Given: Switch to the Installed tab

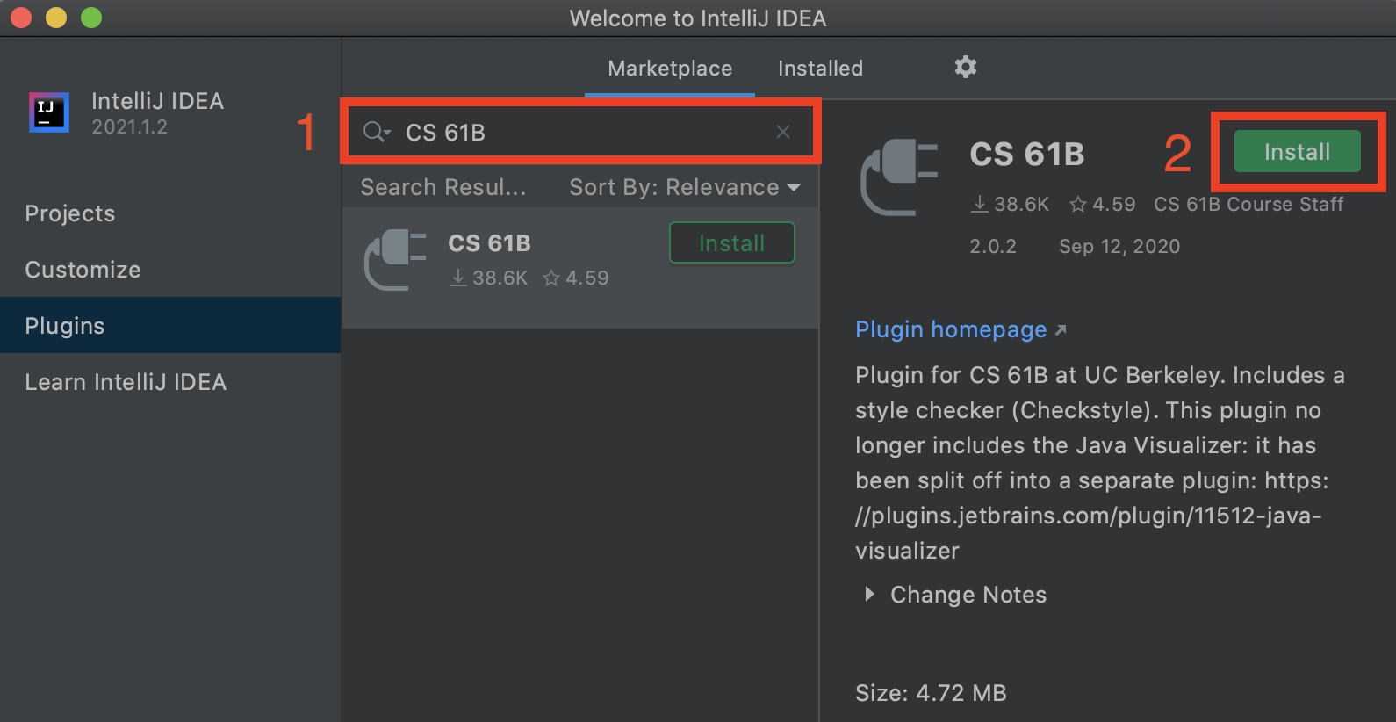Looking at the screenshot, I should point(819,68).
